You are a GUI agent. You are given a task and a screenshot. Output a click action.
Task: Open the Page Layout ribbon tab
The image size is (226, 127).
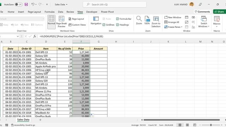[x=34, y=12]
